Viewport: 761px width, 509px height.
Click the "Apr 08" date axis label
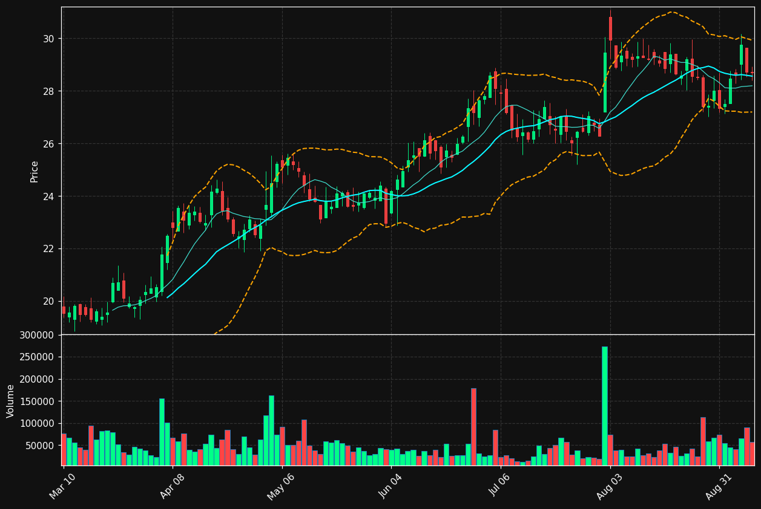[171, 486]
